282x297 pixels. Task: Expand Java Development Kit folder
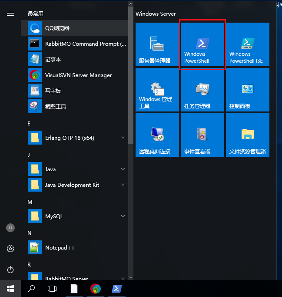point(74,185)
